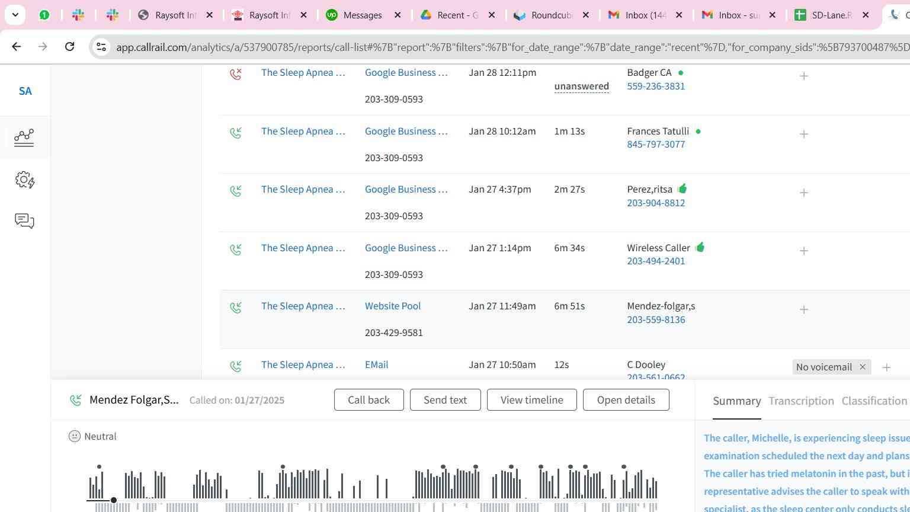Screen dimensions: 910x512
Task: Open Website Pool source link
Action: 393,306
